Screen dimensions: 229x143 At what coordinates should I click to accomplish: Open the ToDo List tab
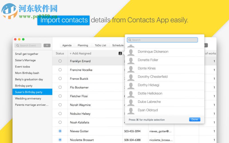(100, 45)
